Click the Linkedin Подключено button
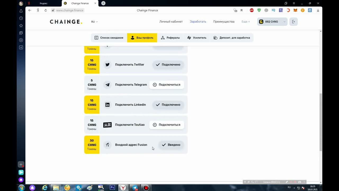The height and width of the screenshot is (191, 339). coord(168,105)
